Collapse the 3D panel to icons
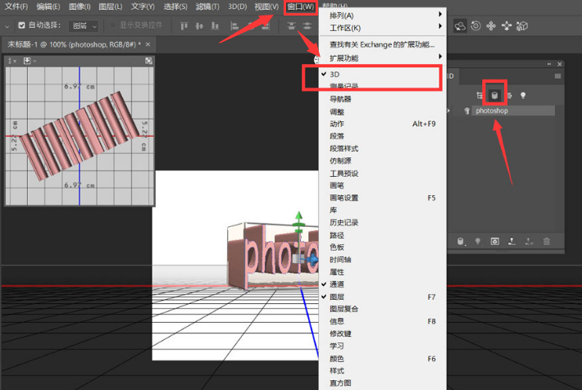582x390 pixels. [x=549, y=64]
